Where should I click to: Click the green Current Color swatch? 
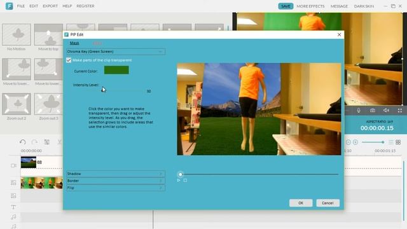116,70
